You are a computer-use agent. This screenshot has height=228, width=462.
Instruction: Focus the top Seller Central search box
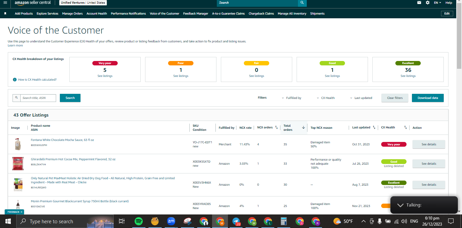[257, 3]
